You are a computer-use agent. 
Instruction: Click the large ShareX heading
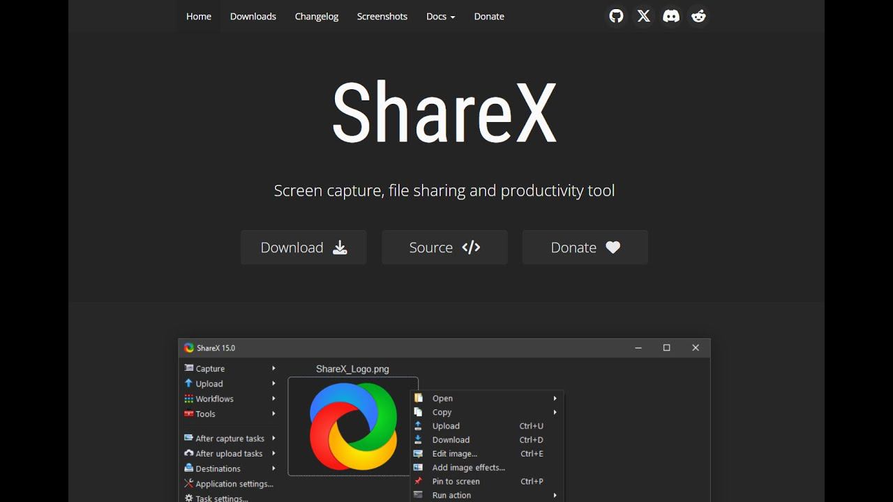pyautogui.click(x=444, y=113)
